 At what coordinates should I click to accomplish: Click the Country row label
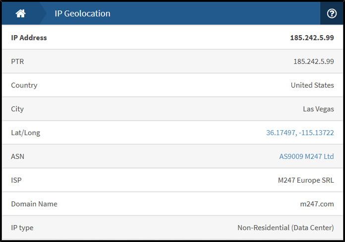[24, 85]
